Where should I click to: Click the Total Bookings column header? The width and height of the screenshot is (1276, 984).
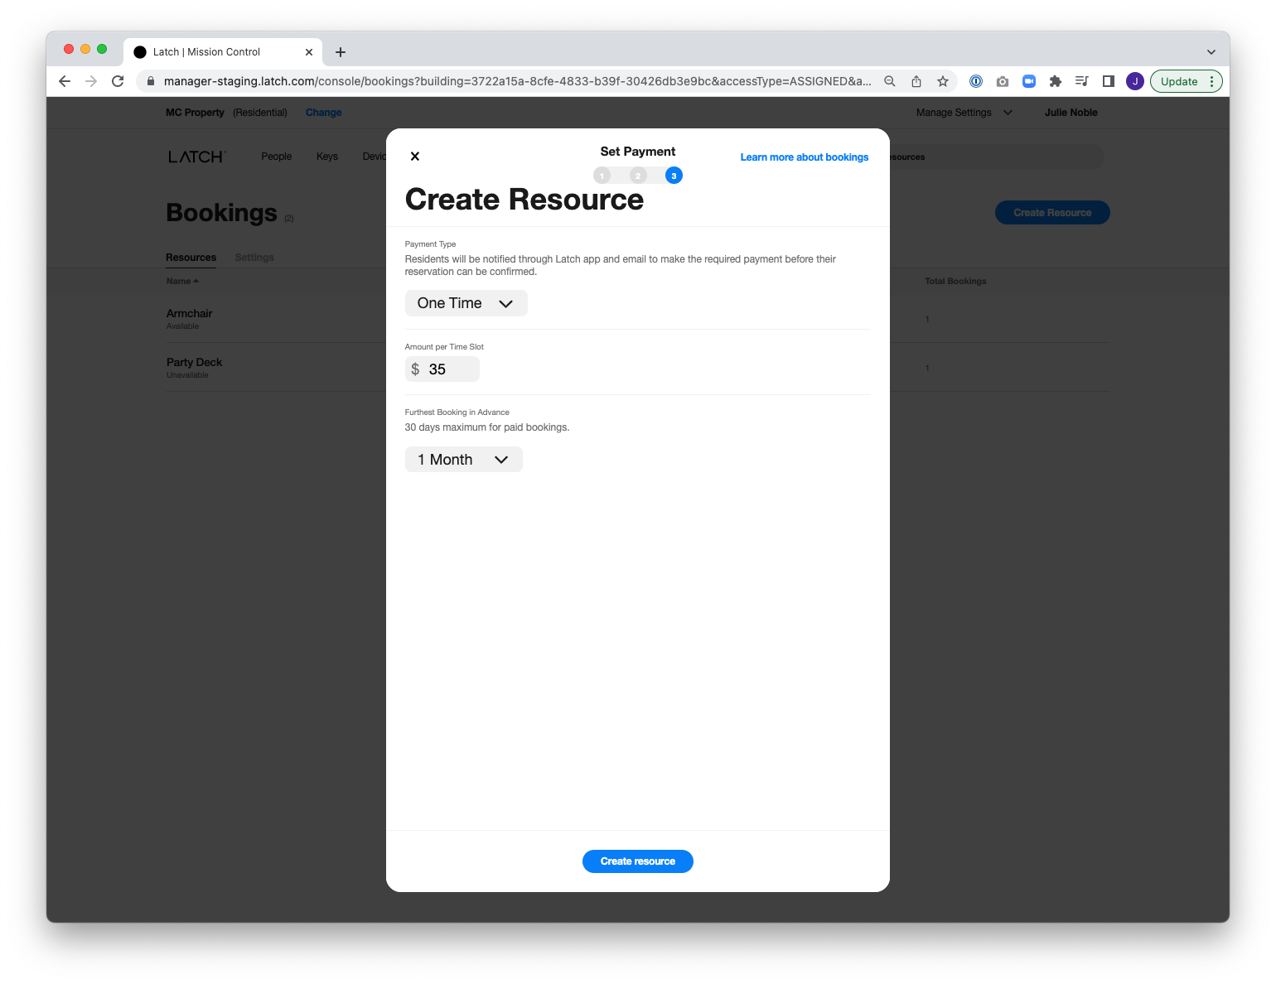click(x=955, y=282)
